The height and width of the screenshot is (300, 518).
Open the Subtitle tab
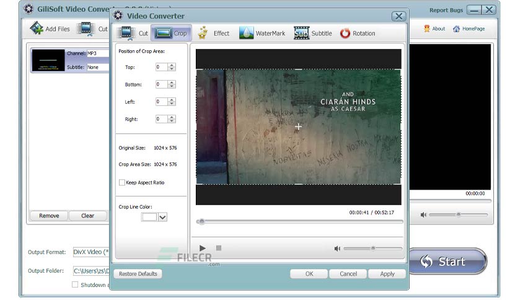tap(312, 33)
